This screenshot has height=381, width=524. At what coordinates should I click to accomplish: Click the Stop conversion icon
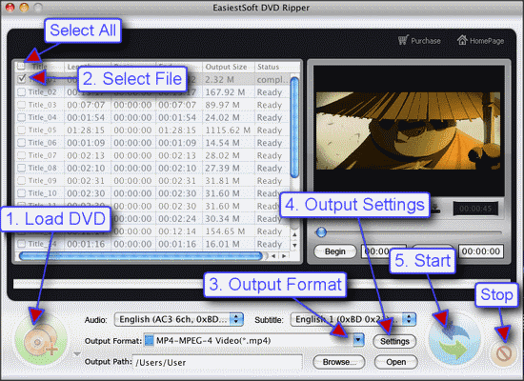tap(504, 353)
